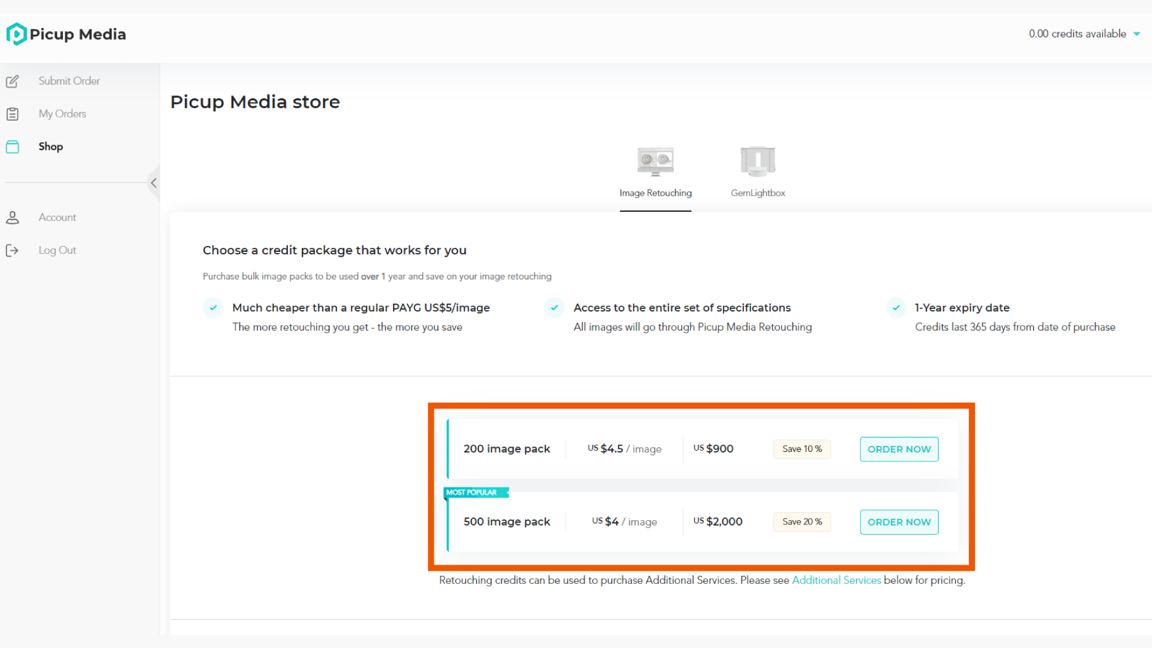Viewport: 1152px width, 648px height.
Task: Click checkmark icon beside Access to entire specifications
Action: pos(554,307)
